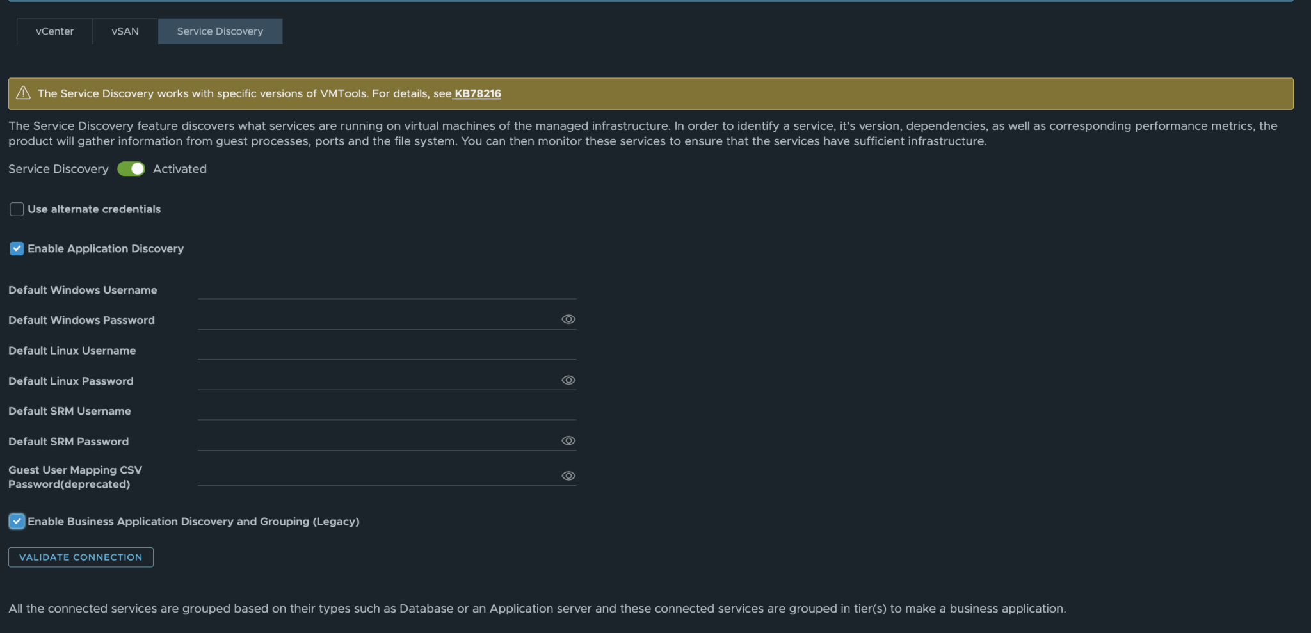Select the Service Discovery tab
Viewport: 1311px width, 633px height.
pos(220,31)
